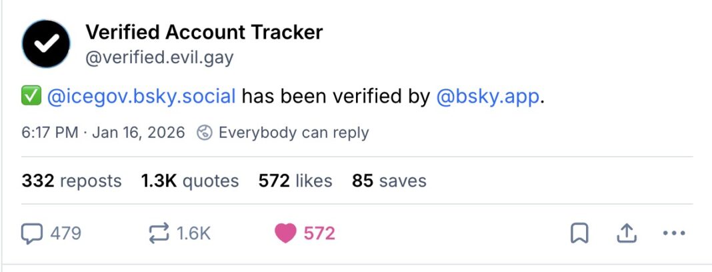The height and width of the screenshot is (272, 712).
Task: Toggle the pink heart like button
Action: [285, 233]
